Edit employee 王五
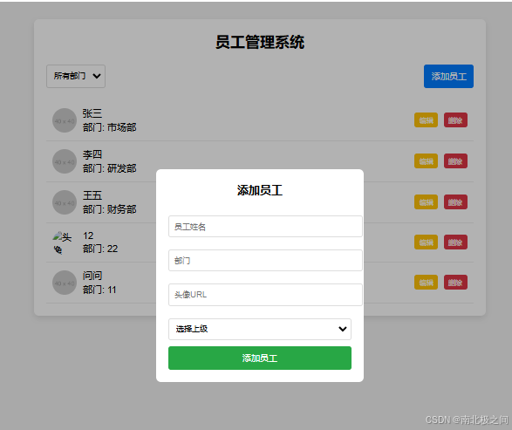This screenshot has height=430, width=512. pyautogui.click(x=426, y=202)
